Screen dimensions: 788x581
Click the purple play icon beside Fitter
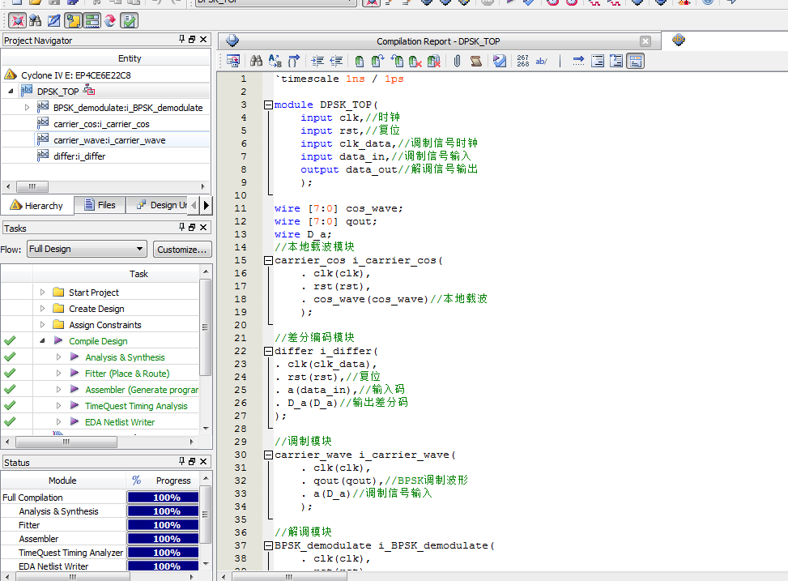coord(75,374)
